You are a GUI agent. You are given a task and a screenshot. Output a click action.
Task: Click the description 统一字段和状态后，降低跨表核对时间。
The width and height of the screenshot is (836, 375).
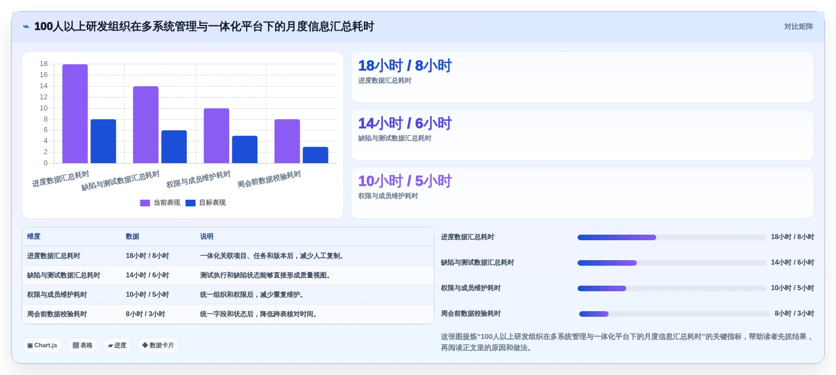(x=260, y=315)
